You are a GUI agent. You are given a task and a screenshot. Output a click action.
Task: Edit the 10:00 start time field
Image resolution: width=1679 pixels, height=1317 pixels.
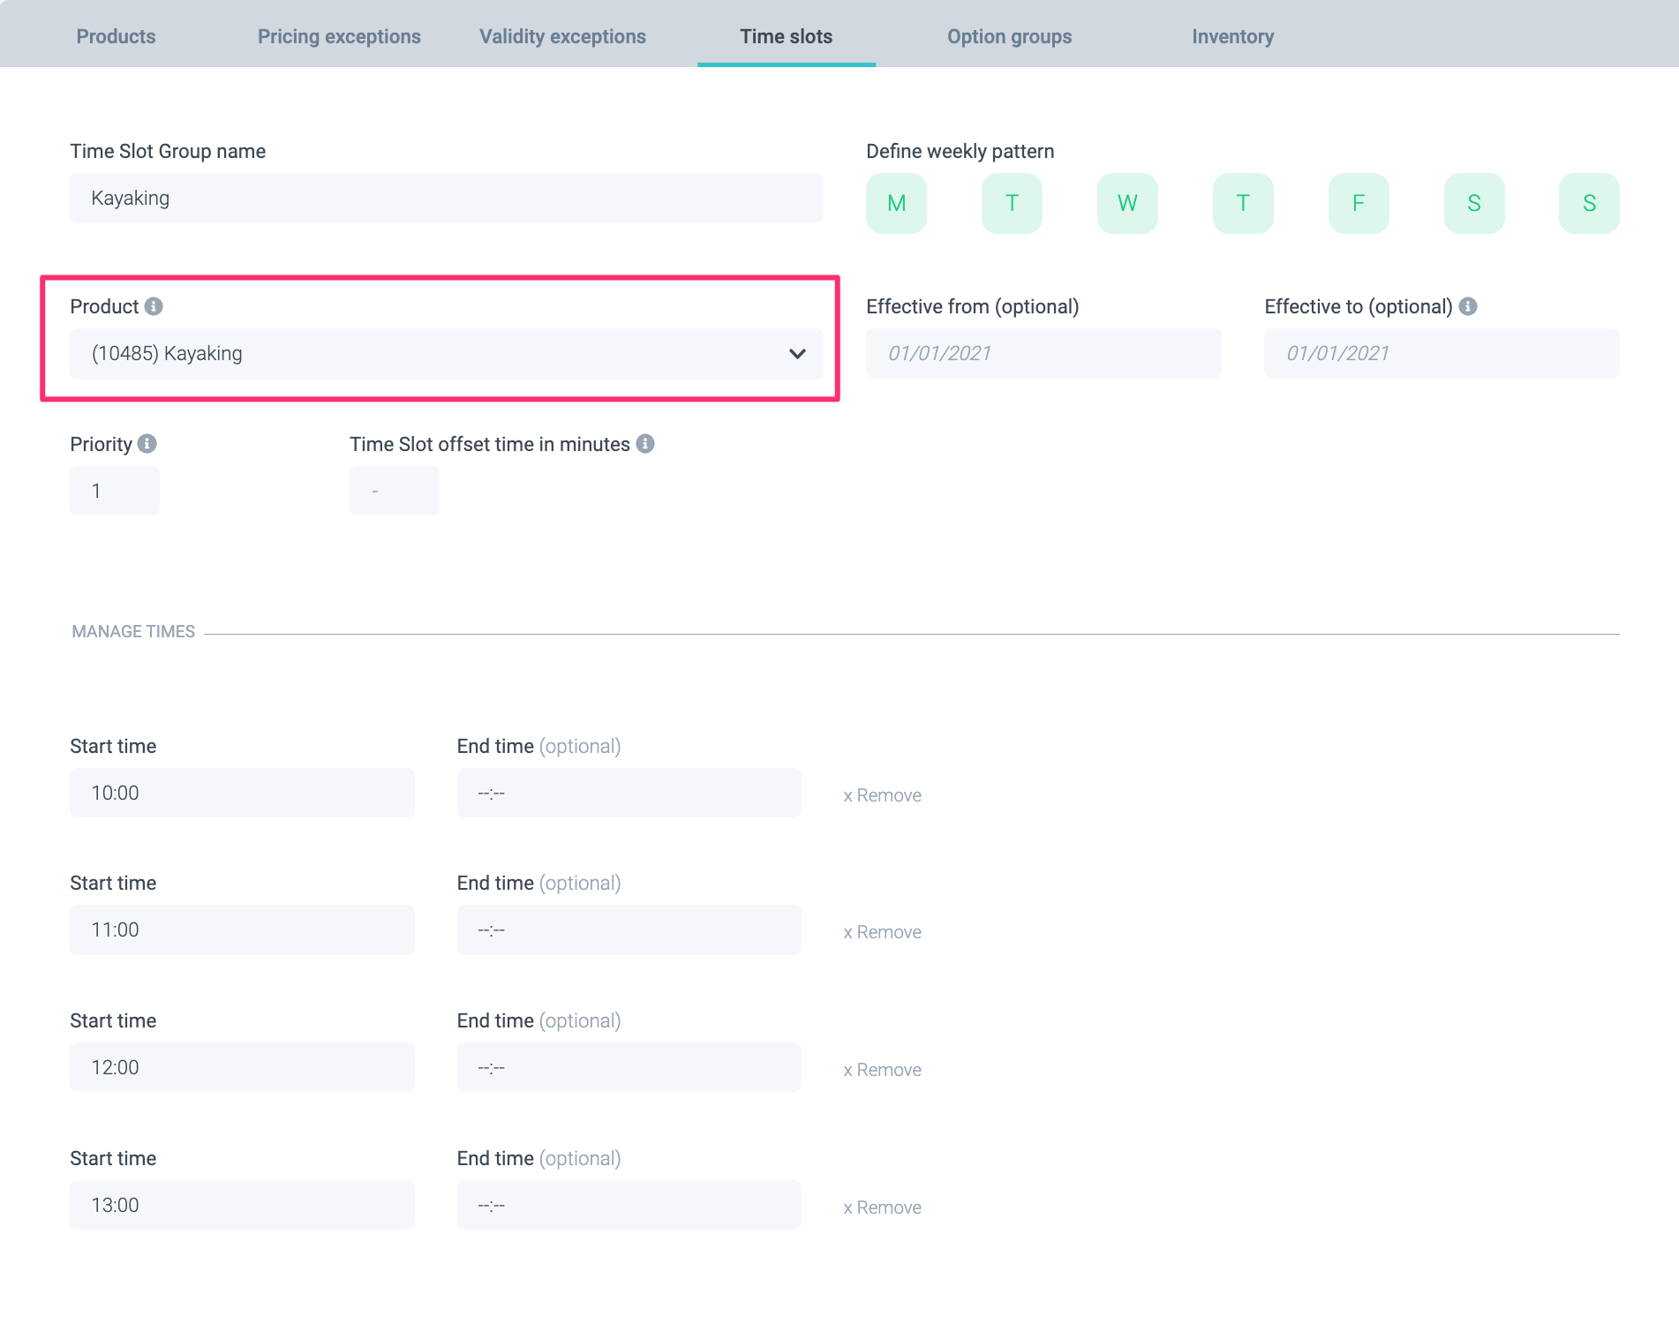pyautogui.click(x=242, y=793)
